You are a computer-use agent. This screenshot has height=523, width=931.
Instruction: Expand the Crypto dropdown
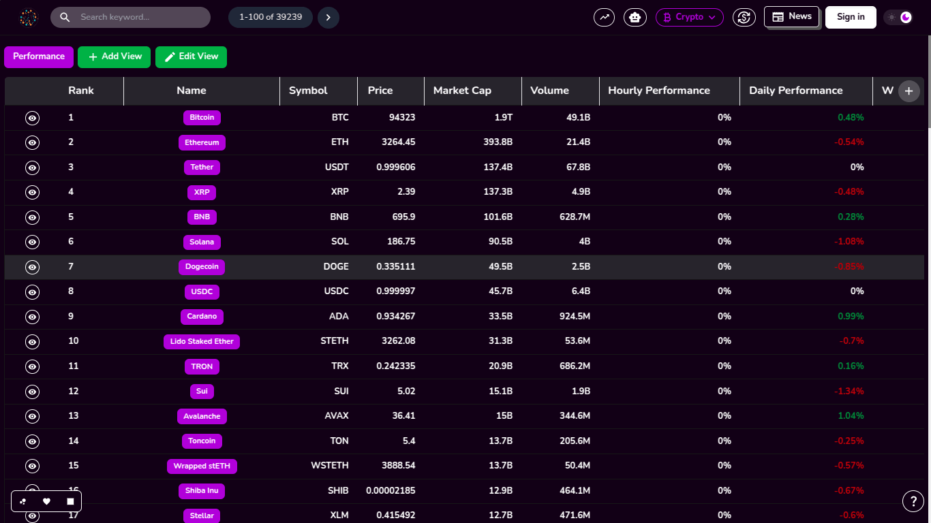690,17
